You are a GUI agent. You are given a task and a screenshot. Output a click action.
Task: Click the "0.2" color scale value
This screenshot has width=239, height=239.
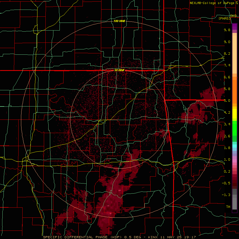coord(227,171)
